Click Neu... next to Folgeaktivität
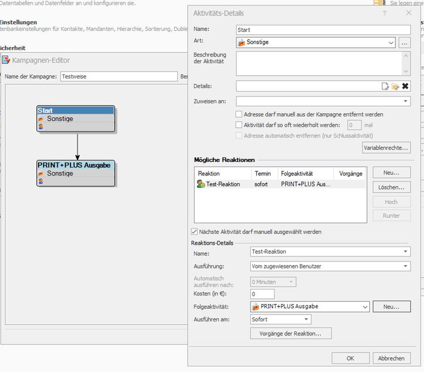 [392, 307]
